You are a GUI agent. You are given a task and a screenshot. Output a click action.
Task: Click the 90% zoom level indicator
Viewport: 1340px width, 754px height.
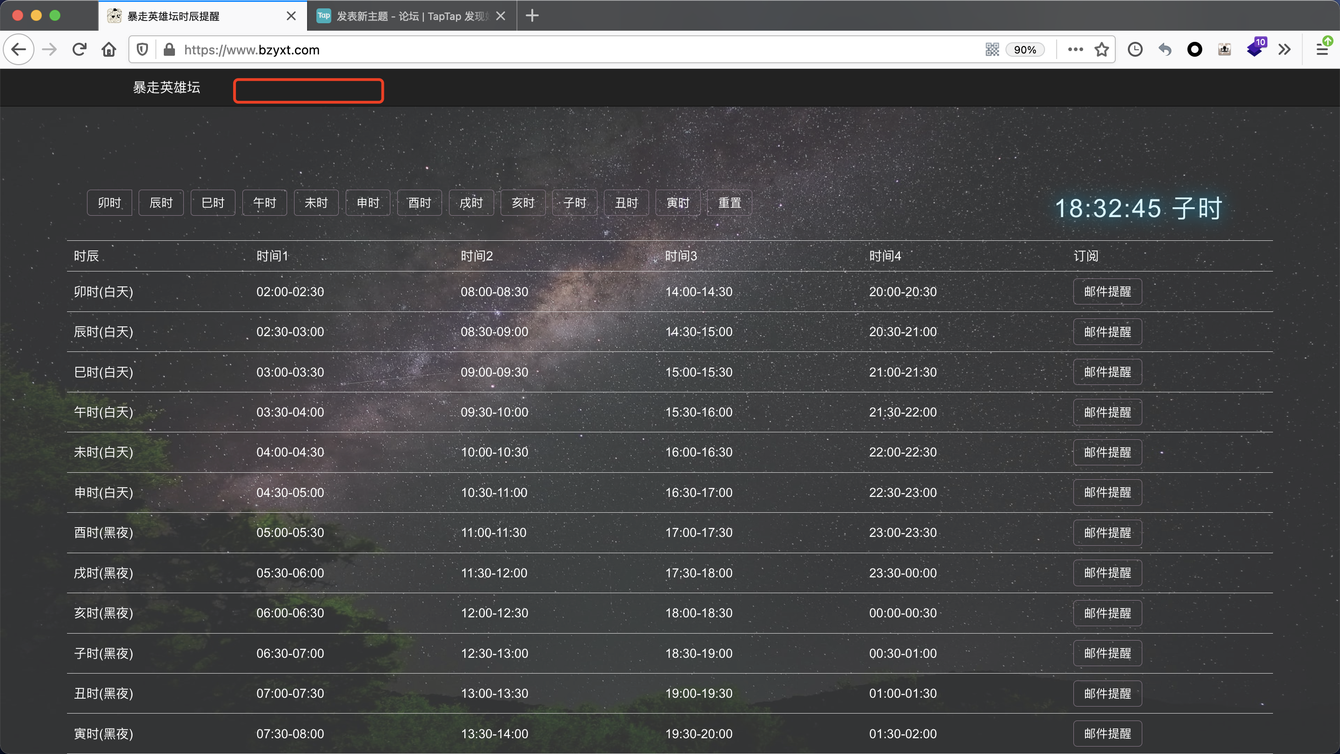[1025, 50]
